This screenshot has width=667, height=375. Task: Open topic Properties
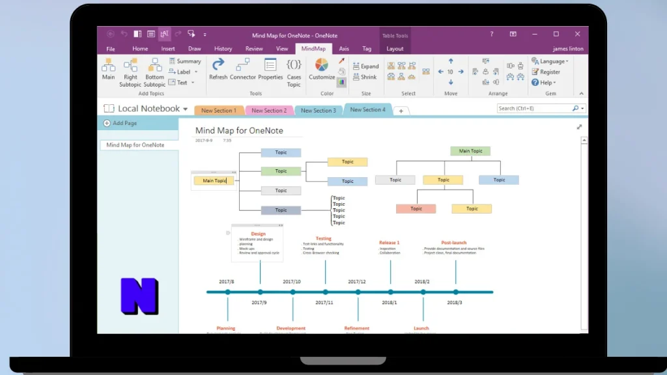(x=270, y=69)
